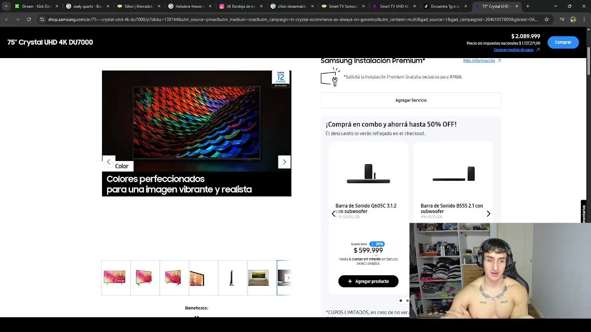
Task: Click the 12 cuotas sin interés badge
Action: [x=281, y=79]
